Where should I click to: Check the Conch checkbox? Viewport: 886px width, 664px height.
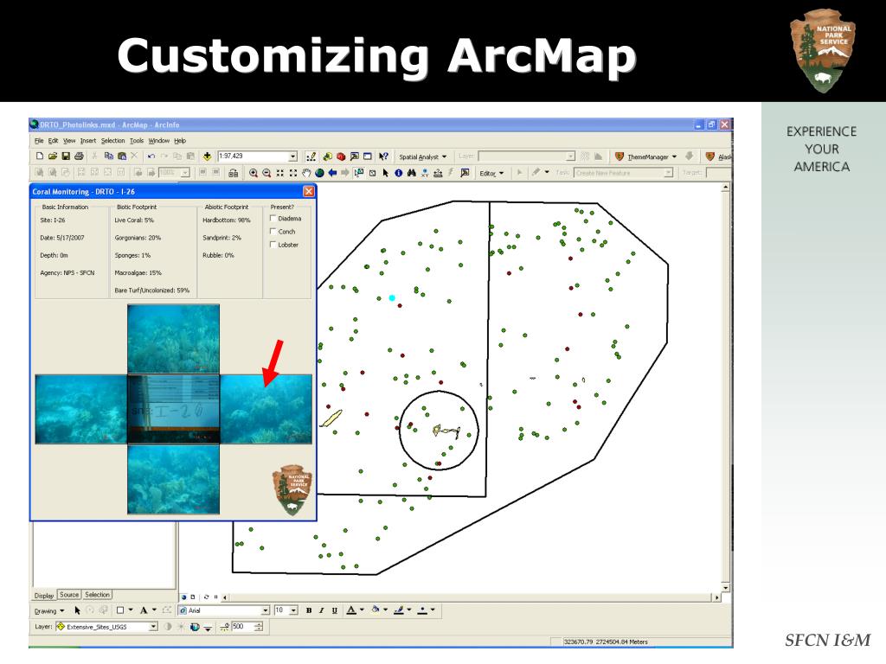273,231
